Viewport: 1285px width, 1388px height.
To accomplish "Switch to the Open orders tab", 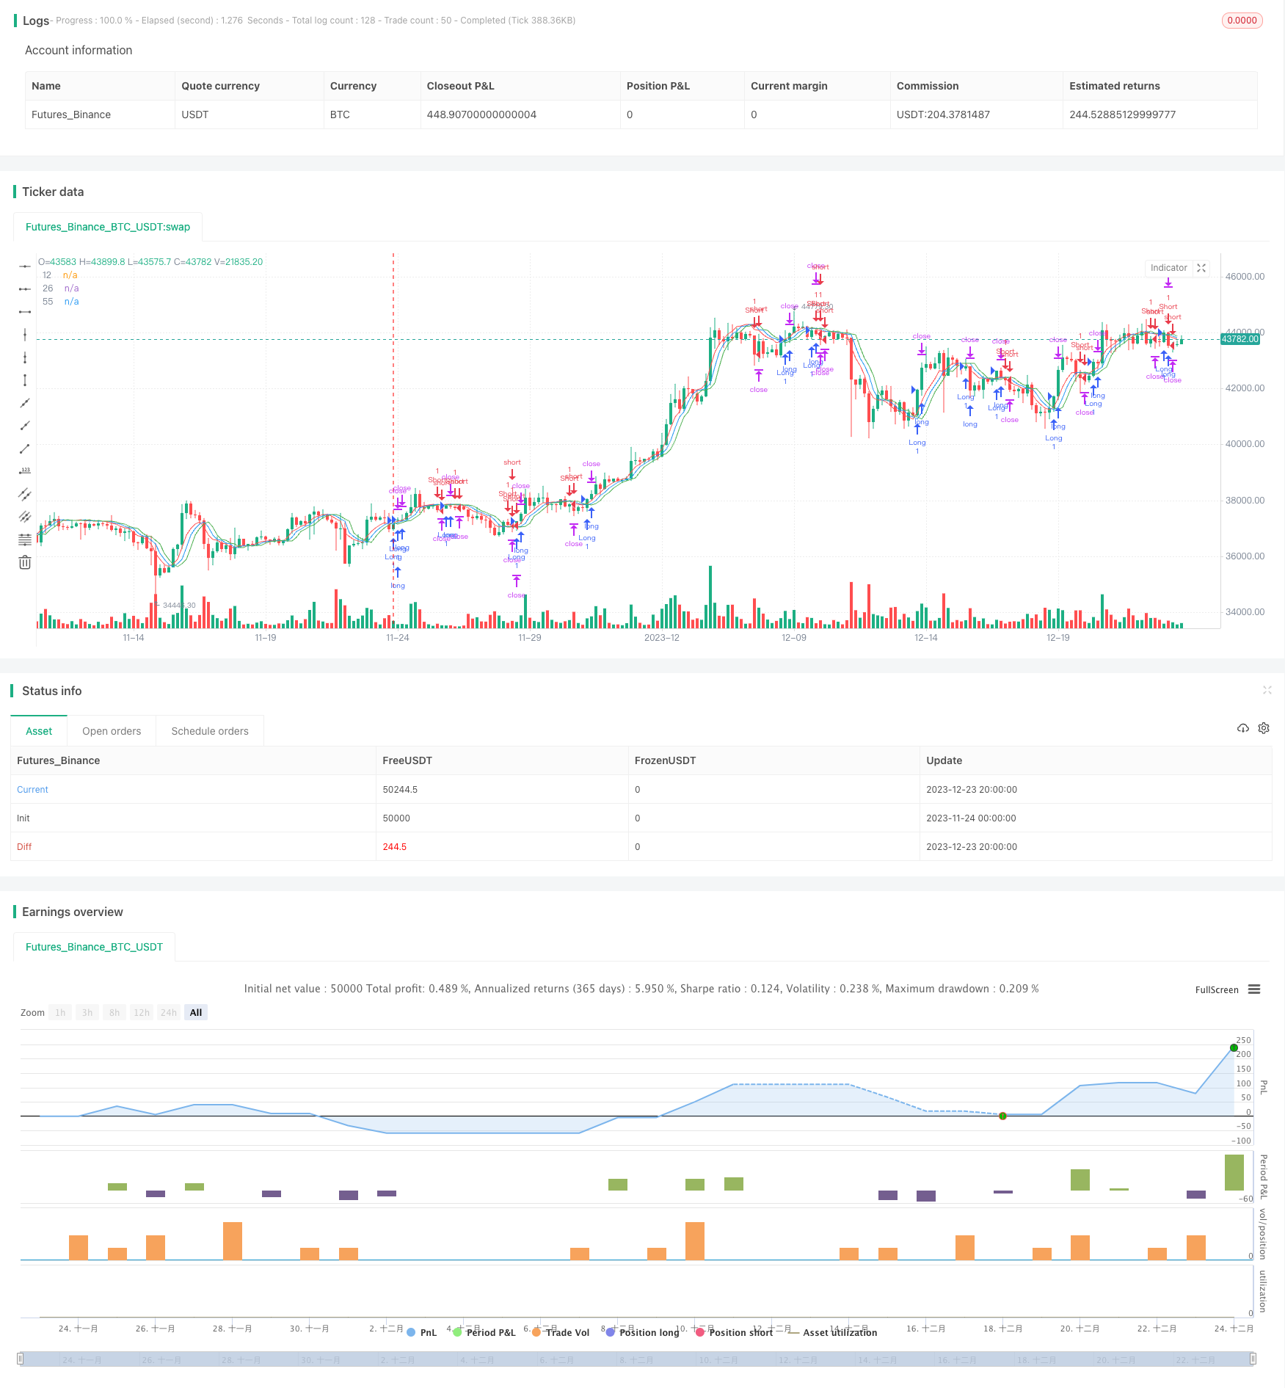I will pos(112,731).
